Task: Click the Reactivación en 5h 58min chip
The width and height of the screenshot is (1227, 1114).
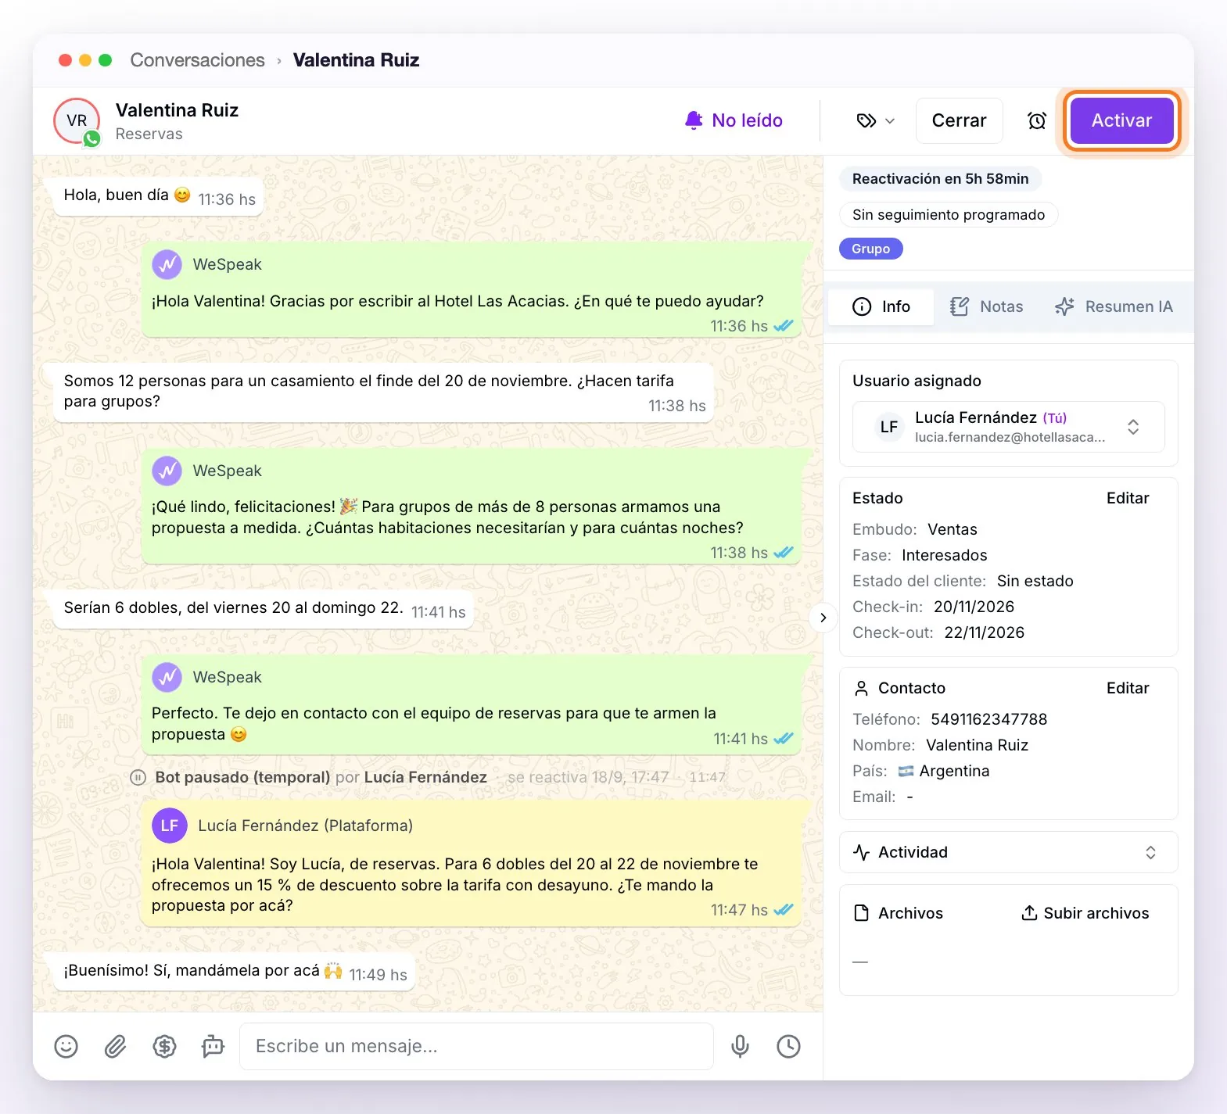Action: pyautogui.click(x=940, y=178)
